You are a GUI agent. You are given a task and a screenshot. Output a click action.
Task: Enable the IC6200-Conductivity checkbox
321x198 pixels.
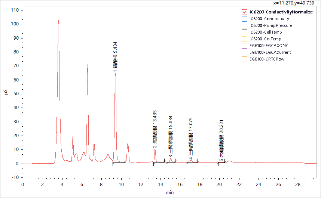point(245,19)
